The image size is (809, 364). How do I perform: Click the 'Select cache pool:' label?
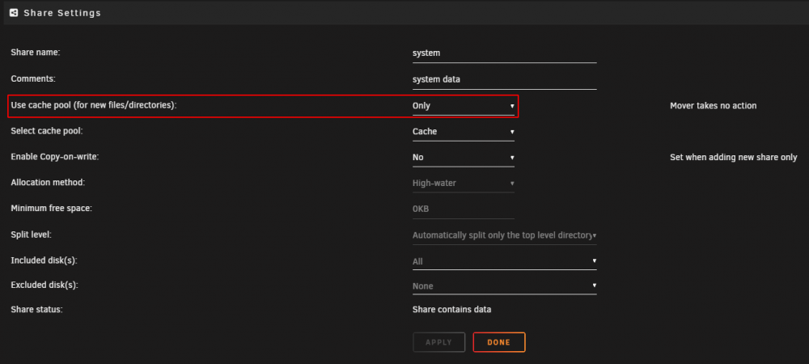(47, 131)
